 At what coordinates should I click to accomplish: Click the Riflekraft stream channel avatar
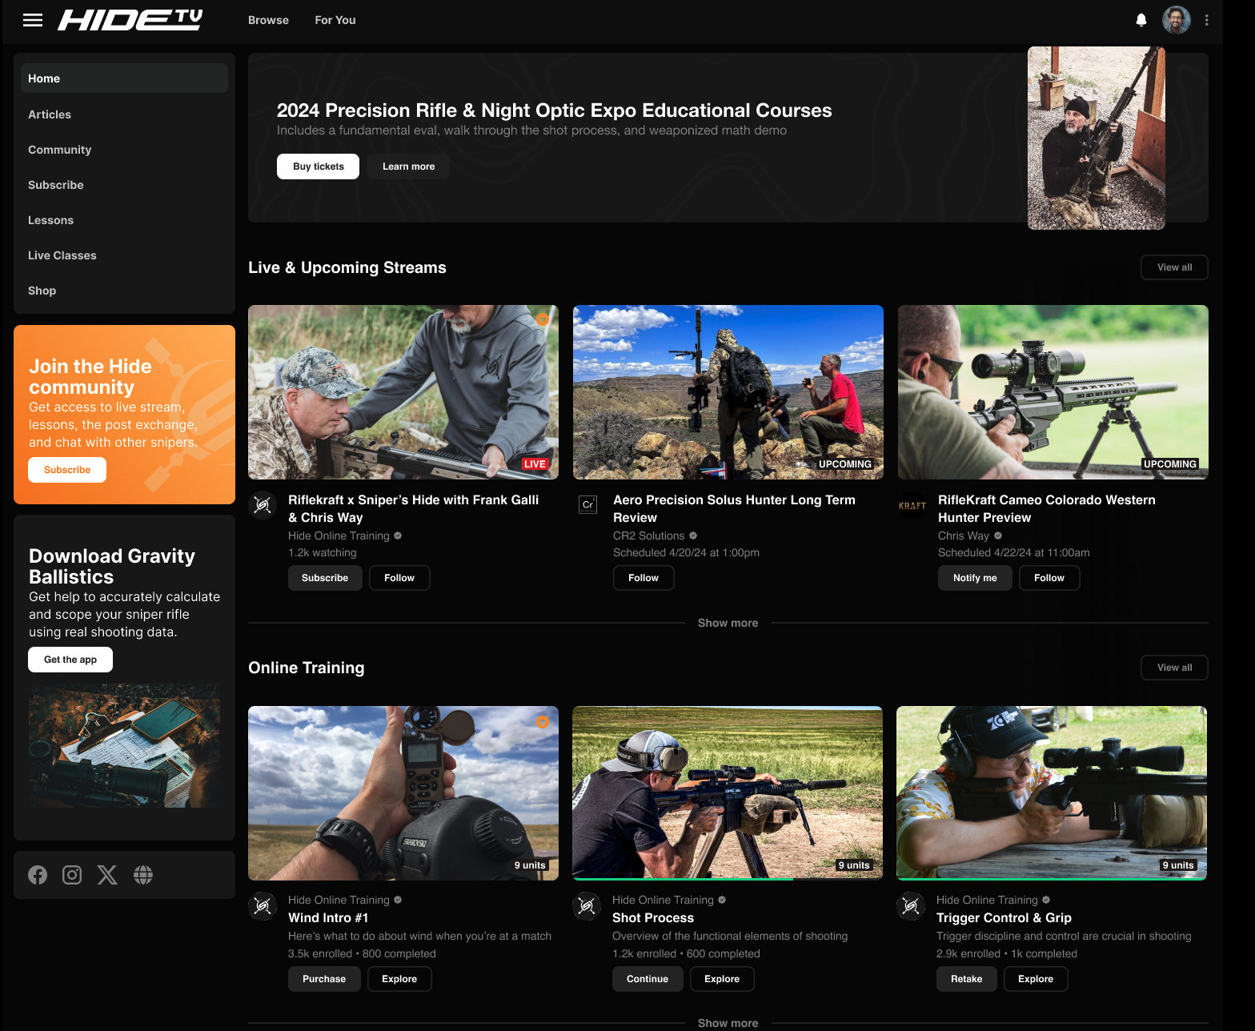(x=263, y=505)
